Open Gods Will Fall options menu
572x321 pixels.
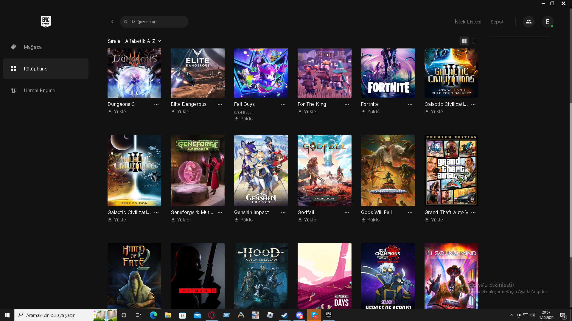pyautogui.click(x=410, y=213)
